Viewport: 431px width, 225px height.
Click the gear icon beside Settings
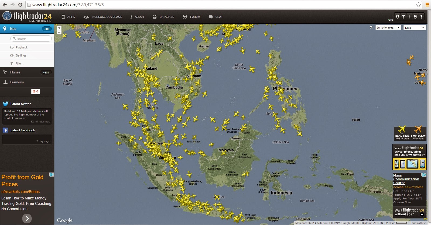(12, 55)
